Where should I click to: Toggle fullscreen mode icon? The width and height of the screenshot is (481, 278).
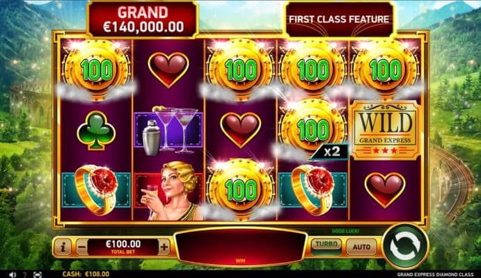38,275
